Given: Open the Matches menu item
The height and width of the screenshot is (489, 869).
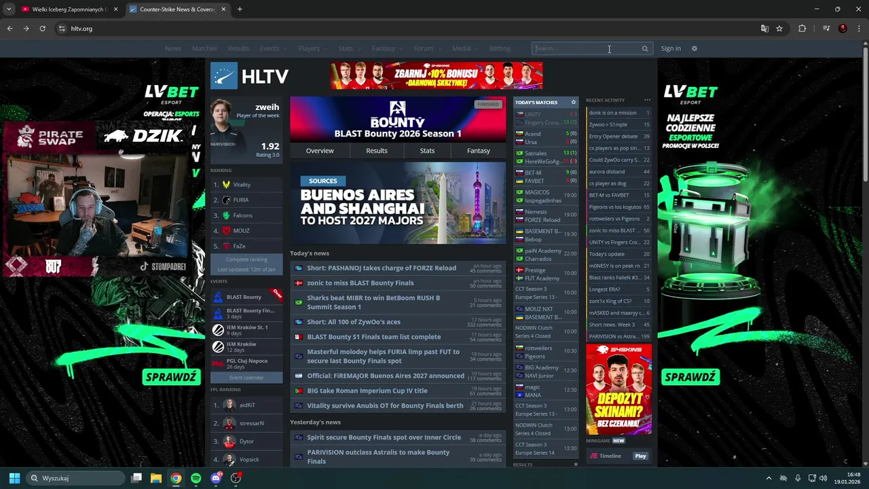Looking at the screenshot, I should pos(204,48).
